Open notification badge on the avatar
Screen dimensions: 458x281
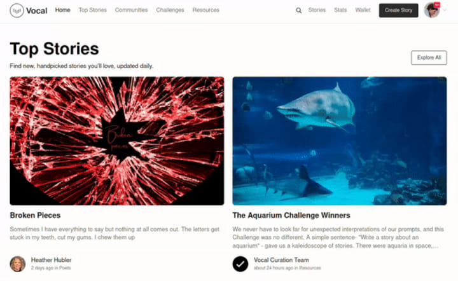[436, 5]
